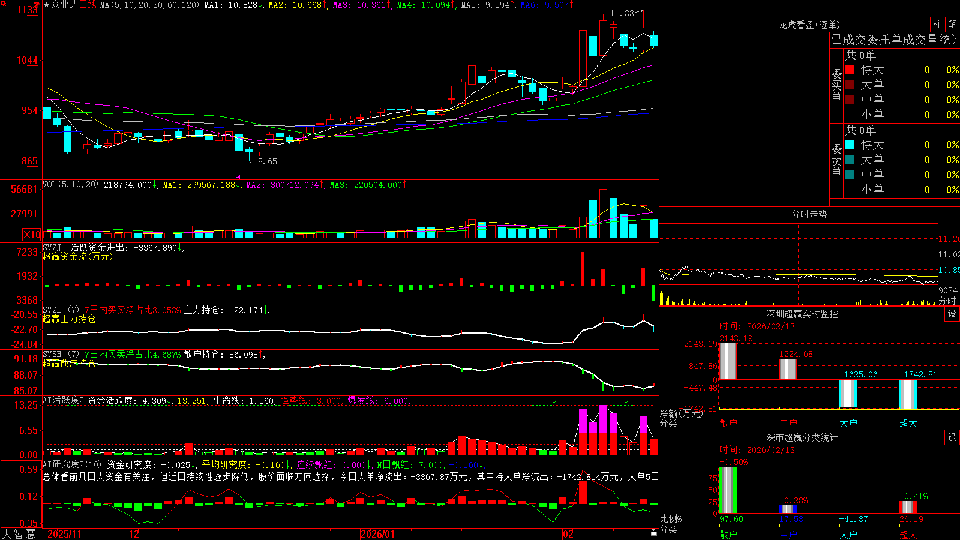Click the dark red 中单 buy-order swatch
Viewport: 960px width, 540px height.
pyautogui.click(x=850, y=100)
